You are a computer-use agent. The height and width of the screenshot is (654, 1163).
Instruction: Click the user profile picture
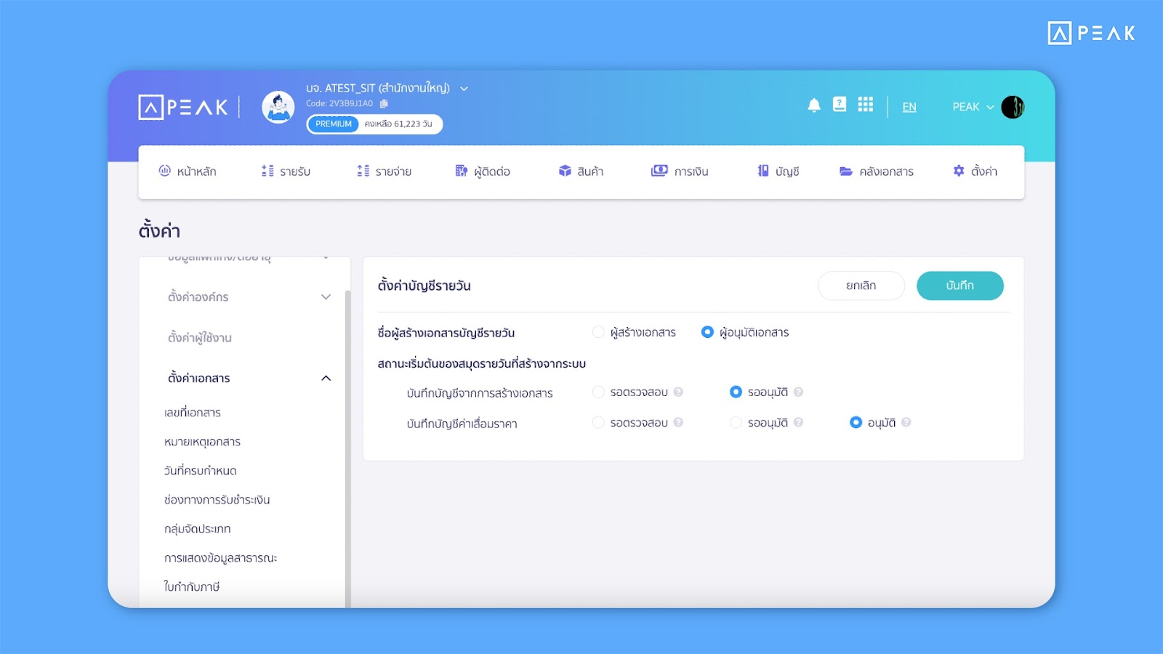[1013, 107]
